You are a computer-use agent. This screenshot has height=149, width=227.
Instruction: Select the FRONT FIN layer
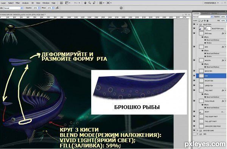coord(211,81)
